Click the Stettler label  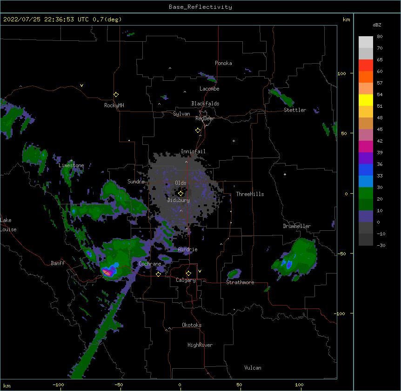pos(295,110)
